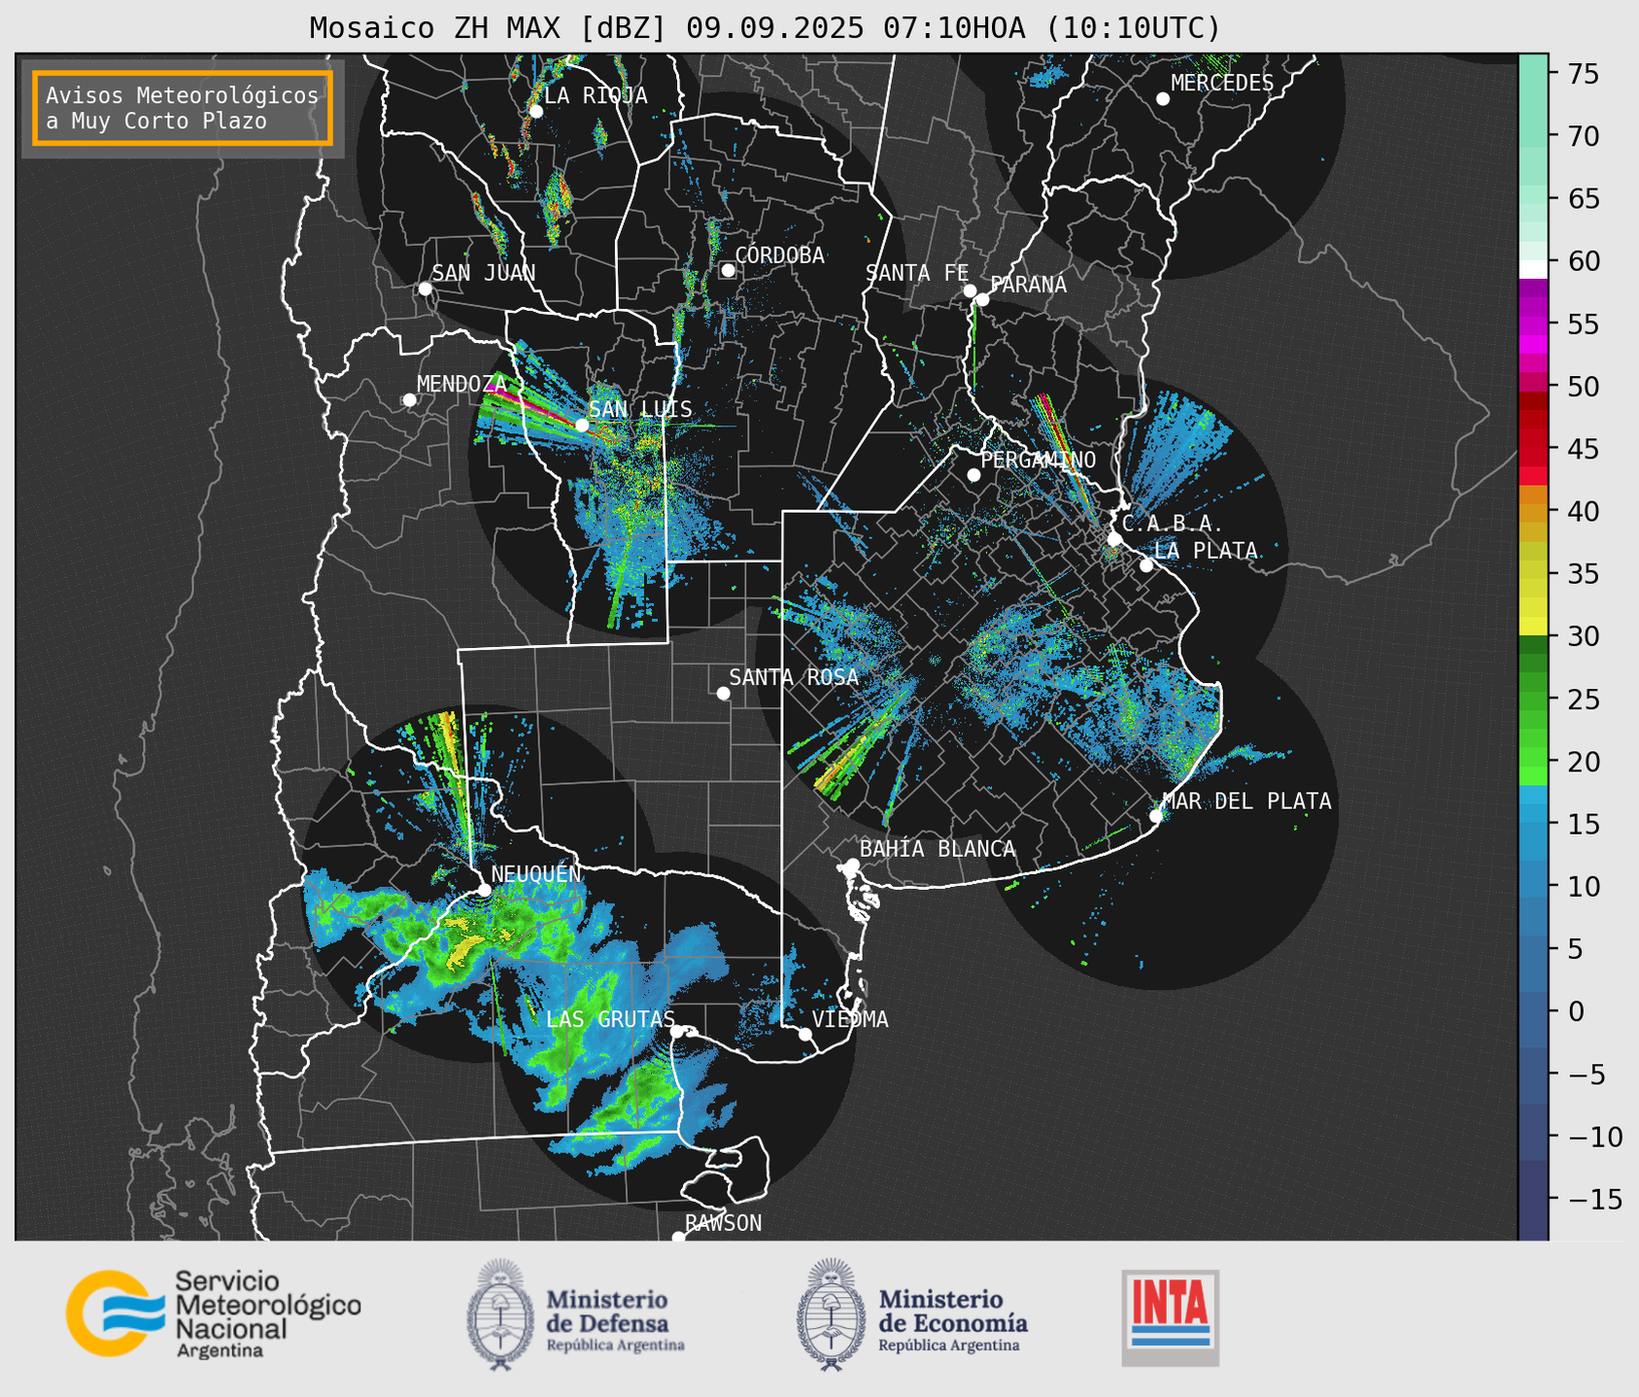Select the NEUQUÉN city marker

pos(484,890)
